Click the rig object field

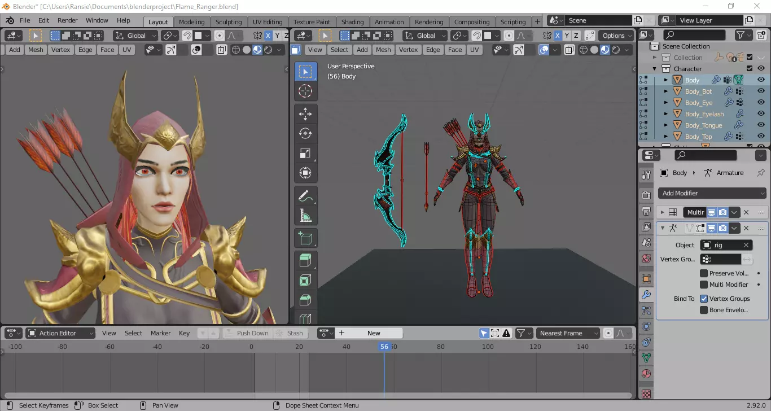pos(726,245)
